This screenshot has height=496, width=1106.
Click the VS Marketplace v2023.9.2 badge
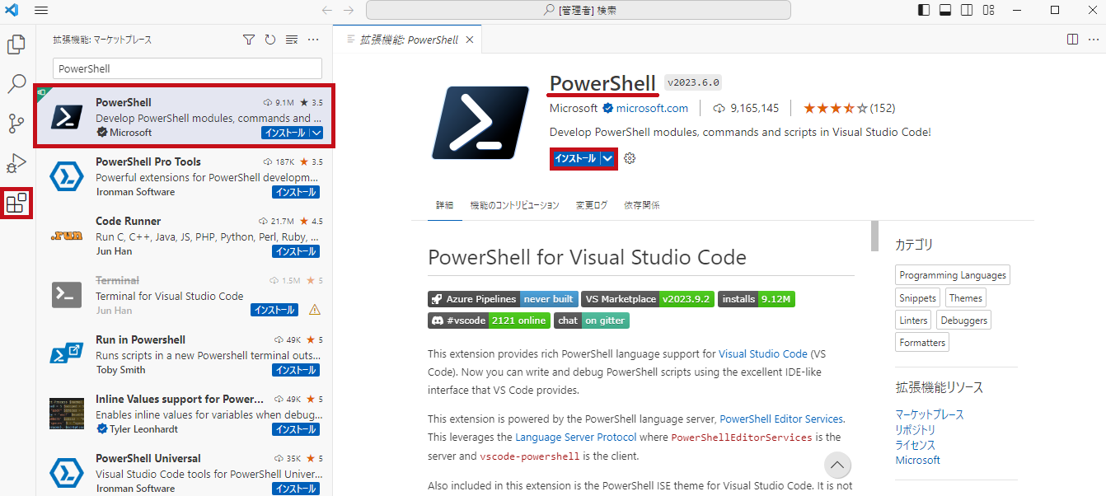tap(648, 299)
